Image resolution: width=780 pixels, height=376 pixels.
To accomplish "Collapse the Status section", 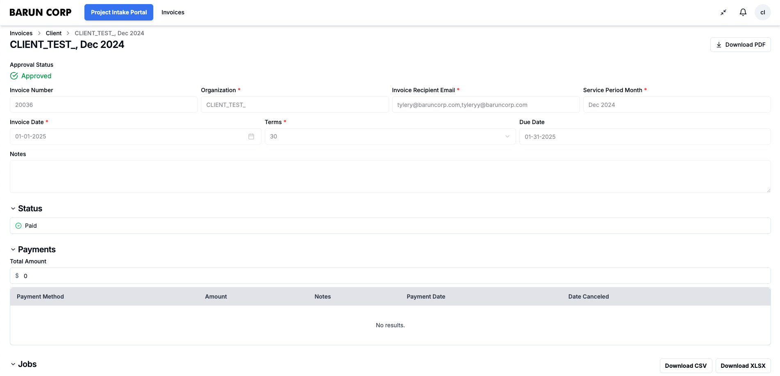I will coord(13,208).
